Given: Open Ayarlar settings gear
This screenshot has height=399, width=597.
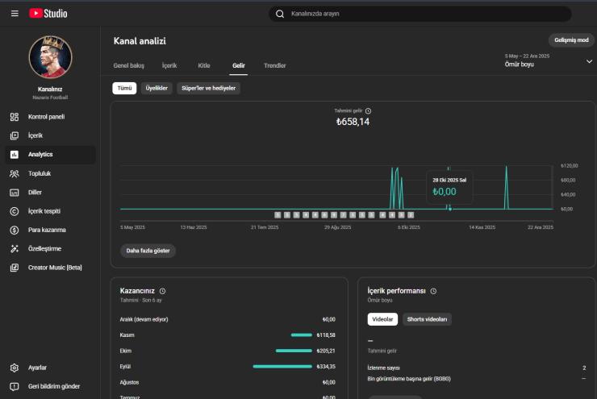Looking at the screenshot, I should [x=15, y=368].
